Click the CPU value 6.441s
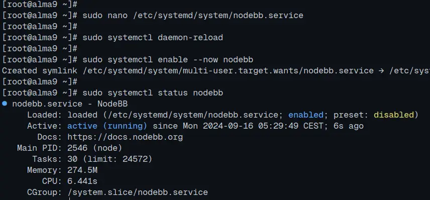The image size is (430, 200). pyautogui.click(x=82, y=181)
